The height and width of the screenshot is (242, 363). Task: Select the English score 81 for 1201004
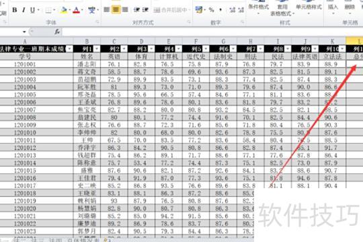click(x=114, y=87)
